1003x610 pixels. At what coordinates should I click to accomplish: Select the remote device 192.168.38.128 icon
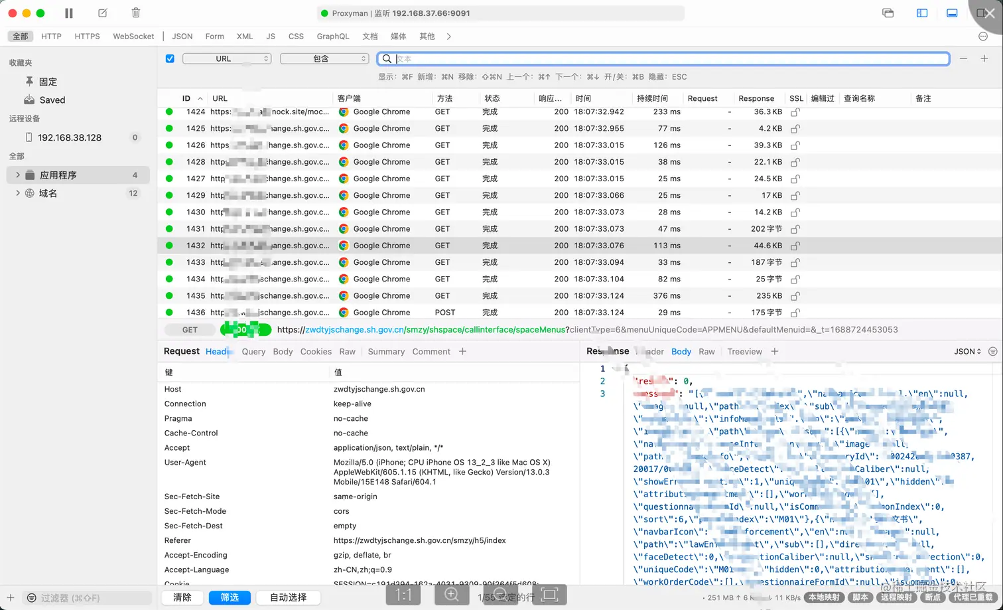tap(29, 137)
